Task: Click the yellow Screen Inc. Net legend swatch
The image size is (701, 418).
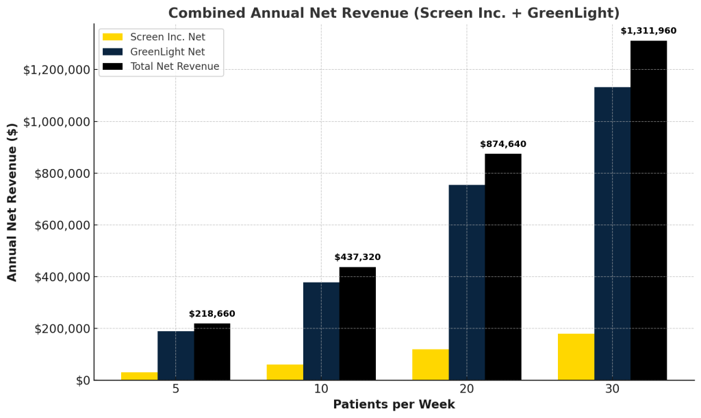Action: point(113,37)
